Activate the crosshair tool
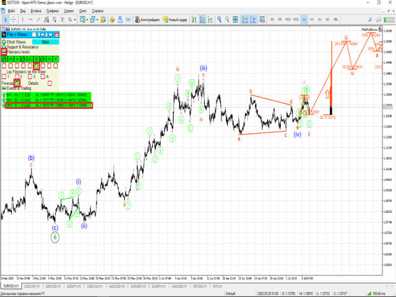 pyautogui.click(x=14, y=19)
